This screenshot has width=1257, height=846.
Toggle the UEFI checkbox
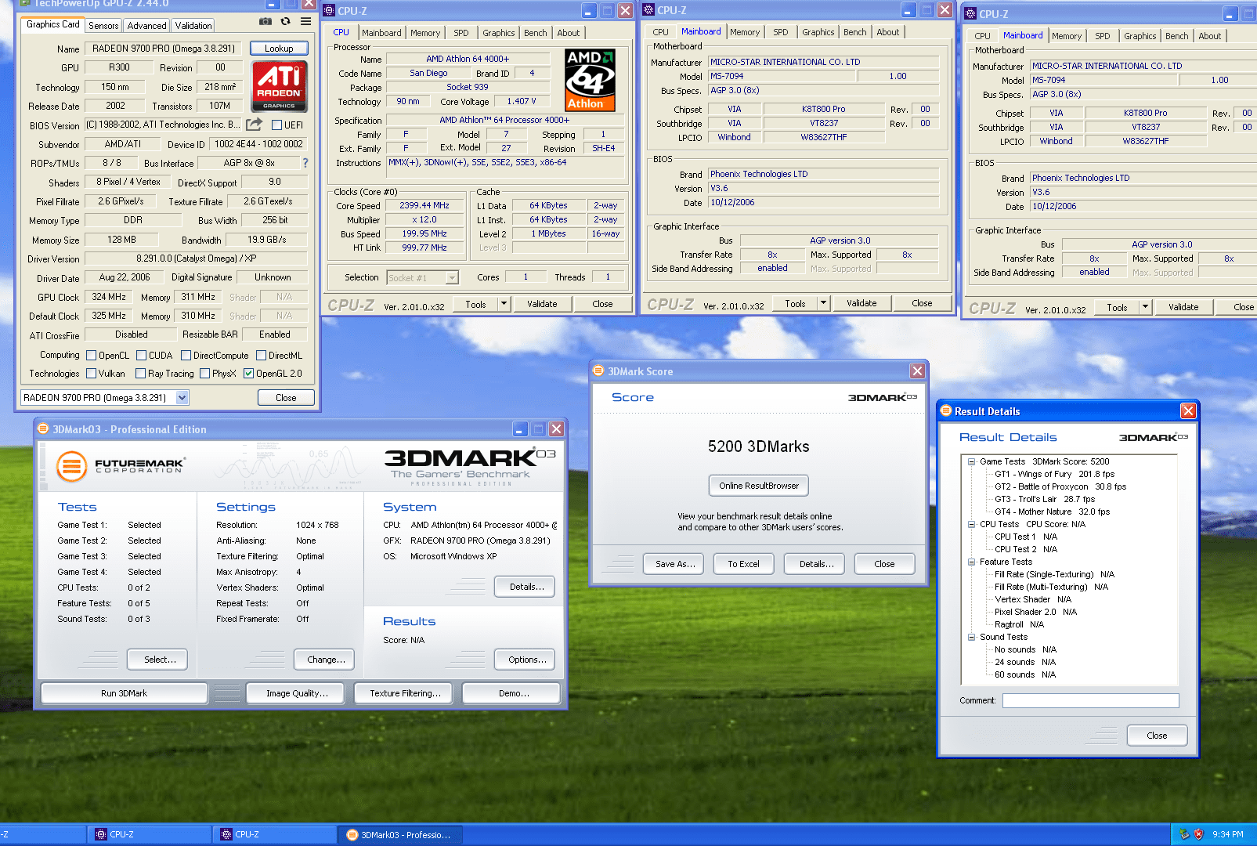pos(276,125)
